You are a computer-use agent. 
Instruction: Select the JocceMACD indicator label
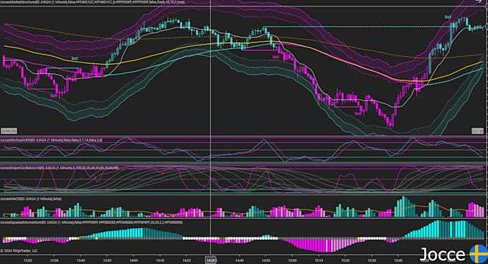pyautogui.click(x=31, y=199)
